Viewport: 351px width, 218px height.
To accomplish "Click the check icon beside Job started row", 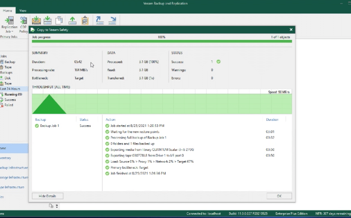I will [107, 126].
